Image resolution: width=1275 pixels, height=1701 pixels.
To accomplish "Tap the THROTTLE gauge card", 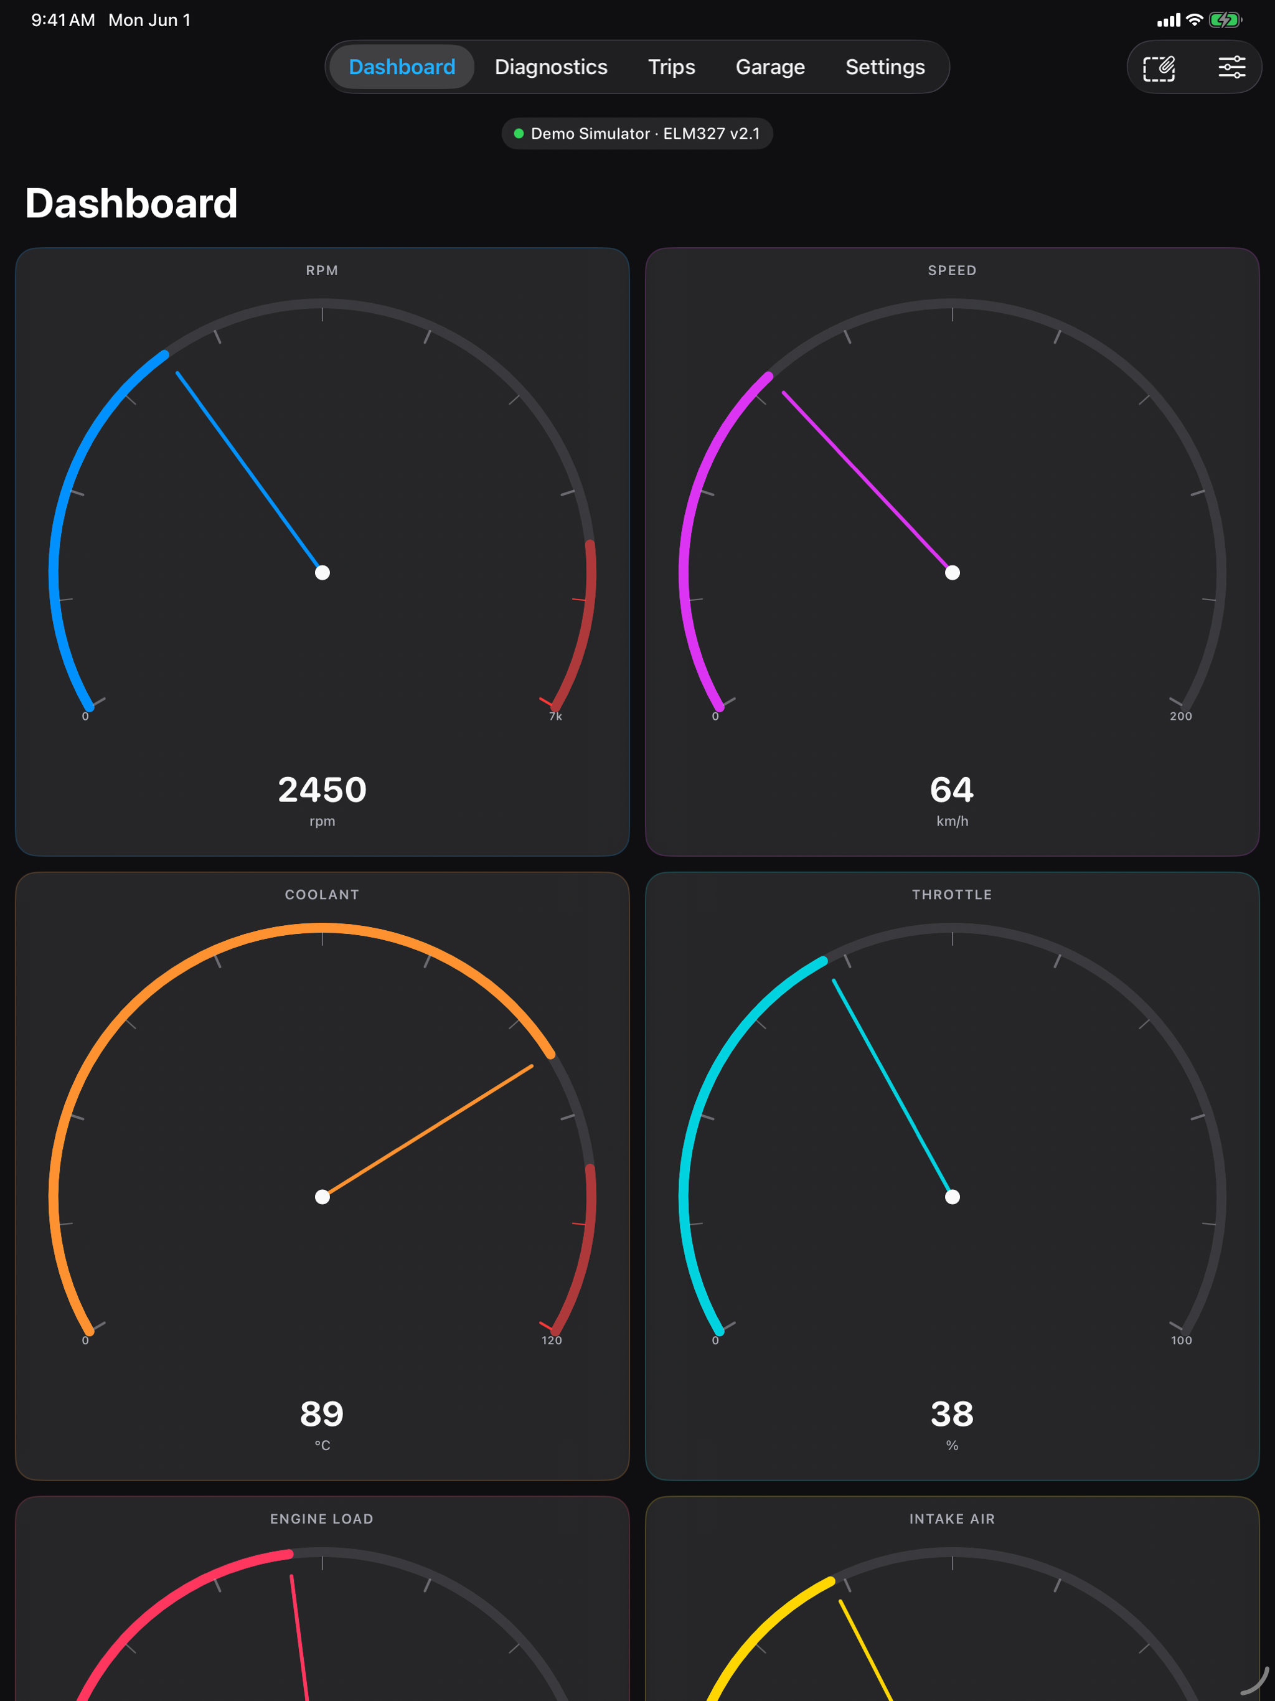I will pyautogui.click(x=952, y=1176).
